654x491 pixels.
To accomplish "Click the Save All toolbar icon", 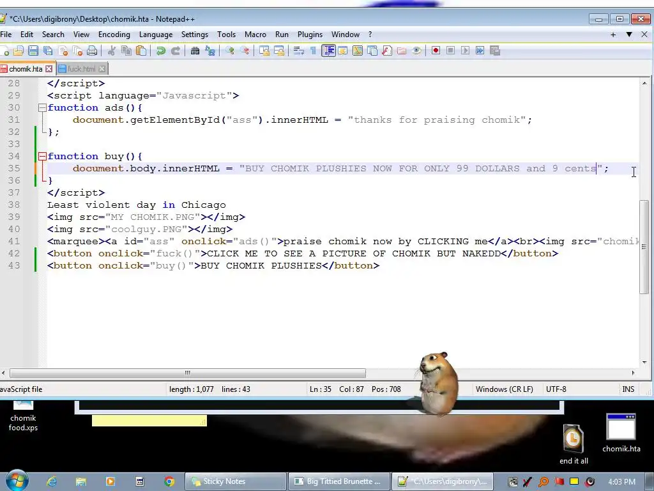I will (48, 51).
